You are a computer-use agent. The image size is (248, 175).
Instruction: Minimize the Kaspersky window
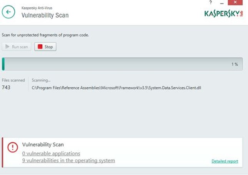point(222,3)
